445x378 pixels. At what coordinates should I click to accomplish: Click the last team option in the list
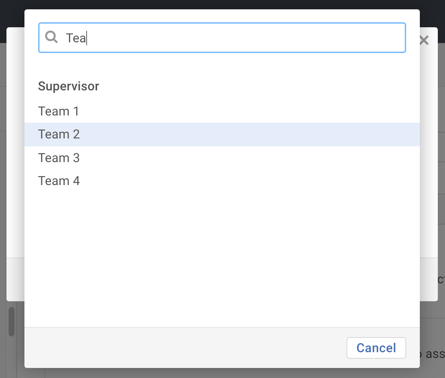coord(59,181)
